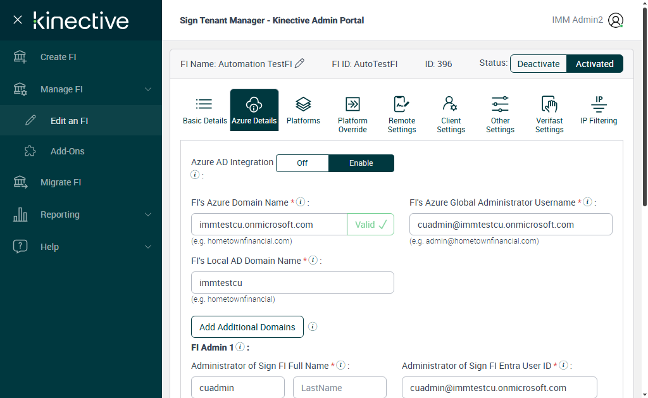Viewport: 648px width, 398px height.
Task: Click the Valid domain check indicator
Action: pyautogui.click(x=371, y=225)
